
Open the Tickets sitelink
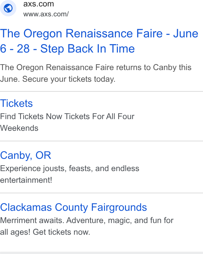tap(16, 103)
